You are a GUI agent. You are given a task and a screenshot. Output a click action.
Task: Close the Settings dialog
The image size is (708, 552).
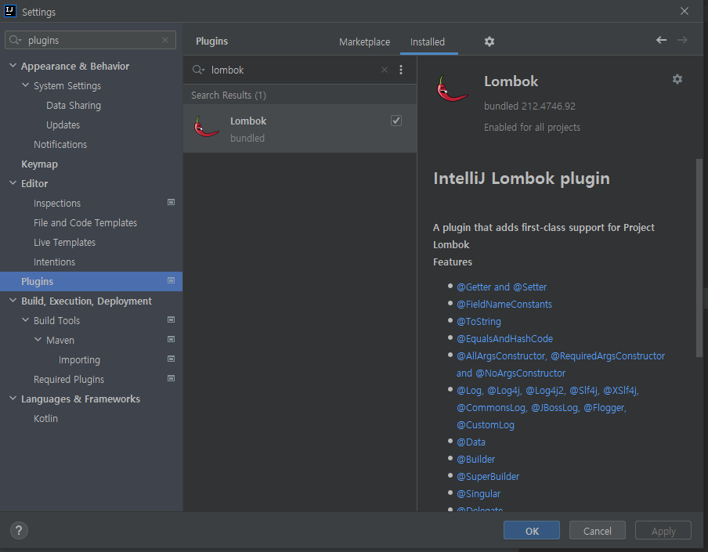(685, 11)
